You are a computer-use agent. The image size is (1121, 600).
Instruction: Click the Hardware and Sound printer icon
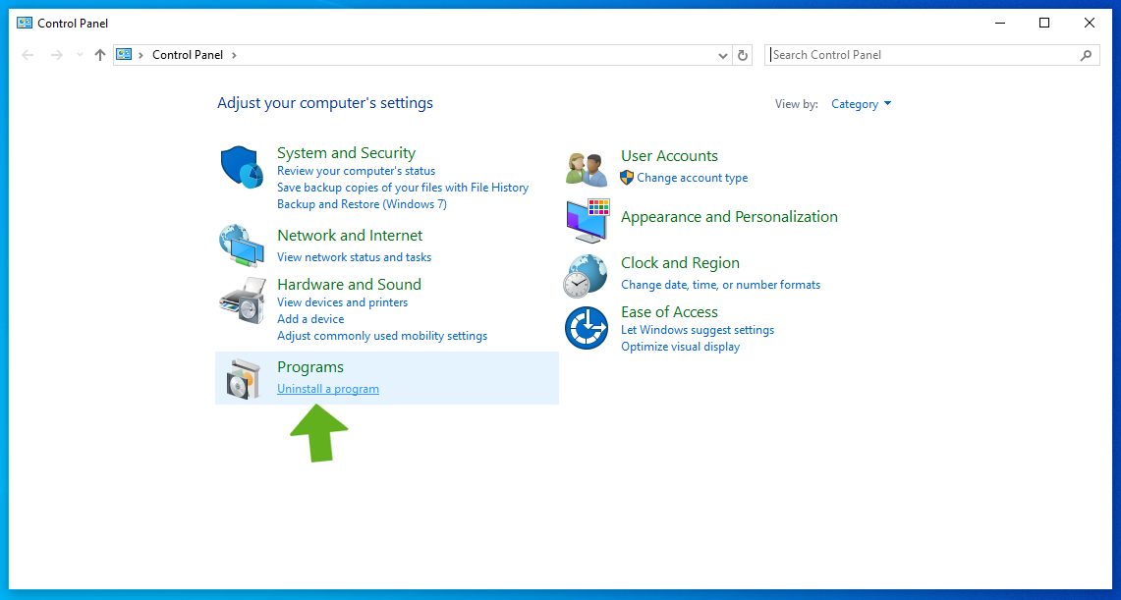tap(240, 300)
